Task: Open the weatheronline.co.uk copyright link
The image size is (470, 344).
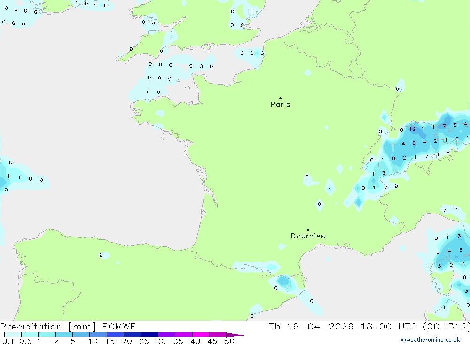Action: pos(430,339)
